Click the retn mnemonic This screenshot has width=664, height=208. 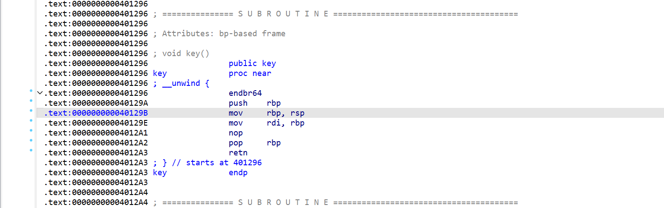click(238, 153)
